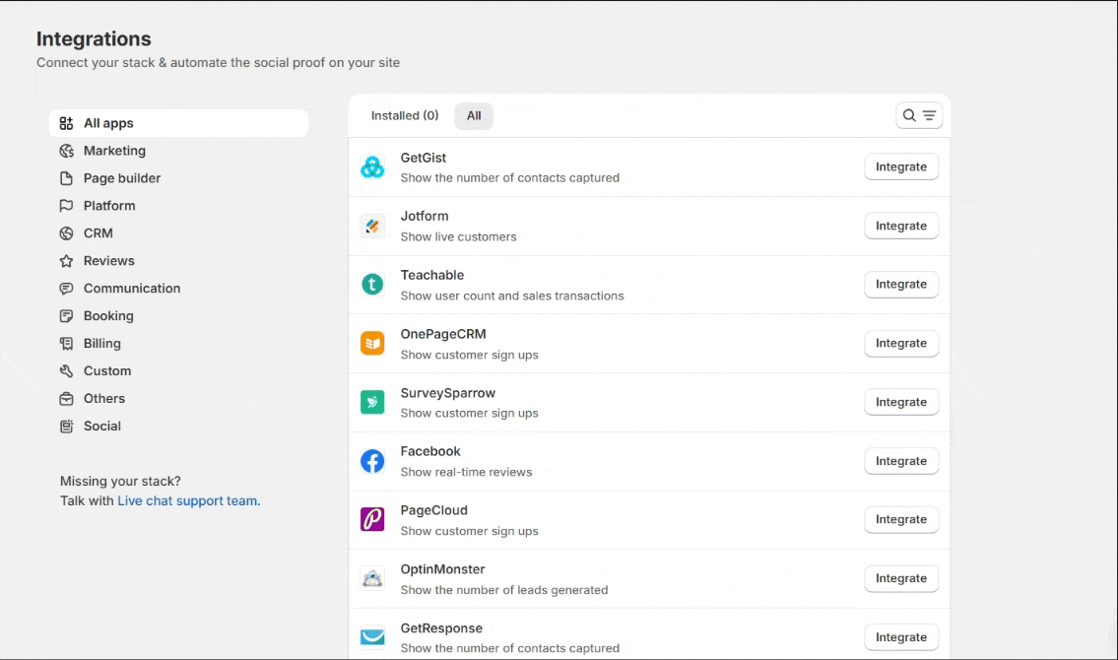The height and width of the screenshot is (660, 1118).
Task: Select the All tab
Action: (474, 116)
